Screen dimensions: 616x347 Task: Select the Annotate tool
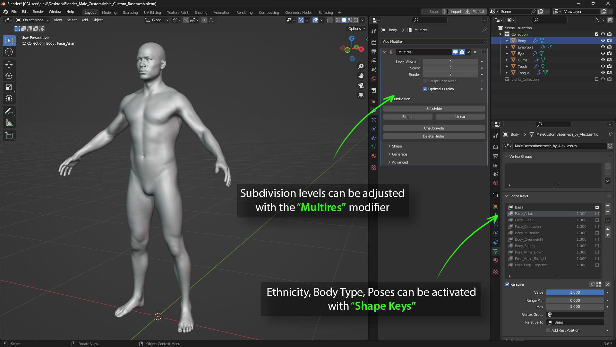coord(9,111)
